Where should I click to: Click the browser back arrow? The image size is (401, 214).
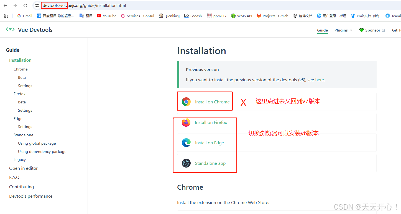(5, 6)
